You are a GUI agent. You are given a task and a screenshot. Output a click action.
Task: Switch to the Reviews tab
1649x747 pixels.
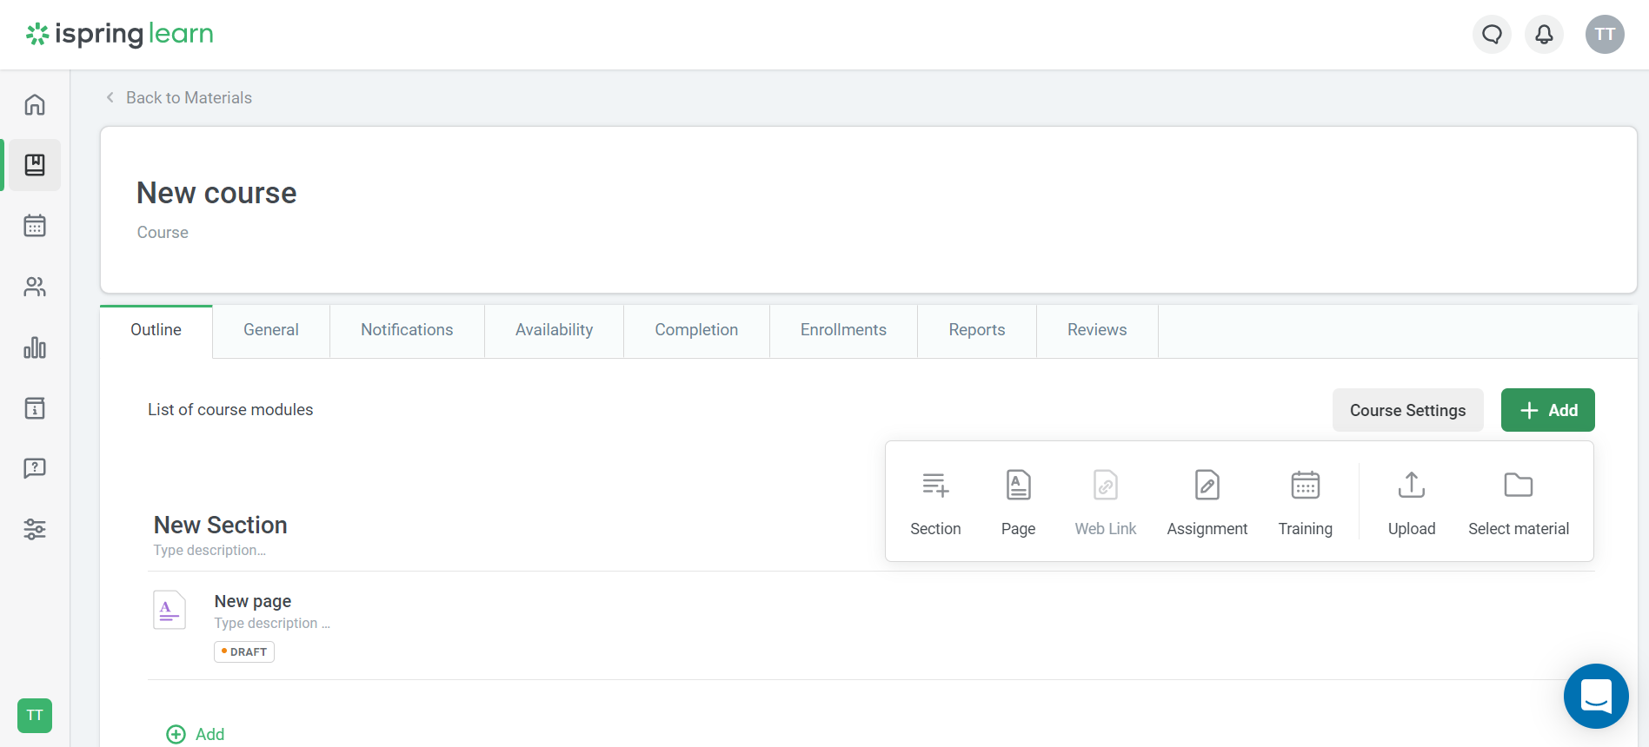click(1097, 330)
